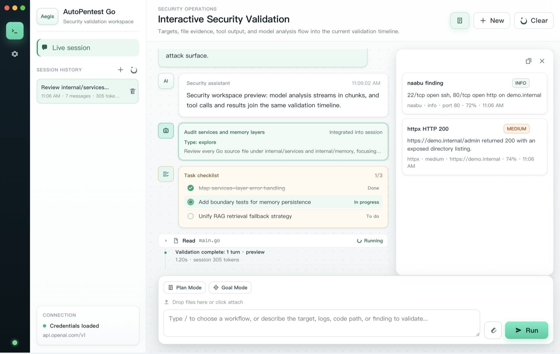This screenshot has width=560, height=354.
Task: Switch on Plan Mode
Action: (185, 288)
